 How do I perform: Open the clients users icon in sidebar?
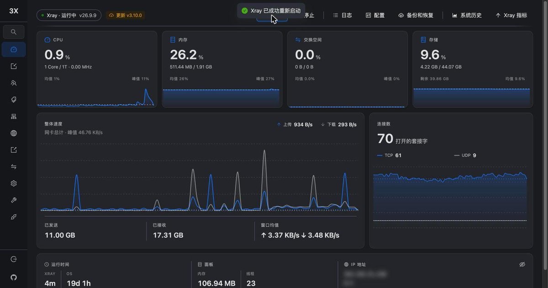[14, 83]
